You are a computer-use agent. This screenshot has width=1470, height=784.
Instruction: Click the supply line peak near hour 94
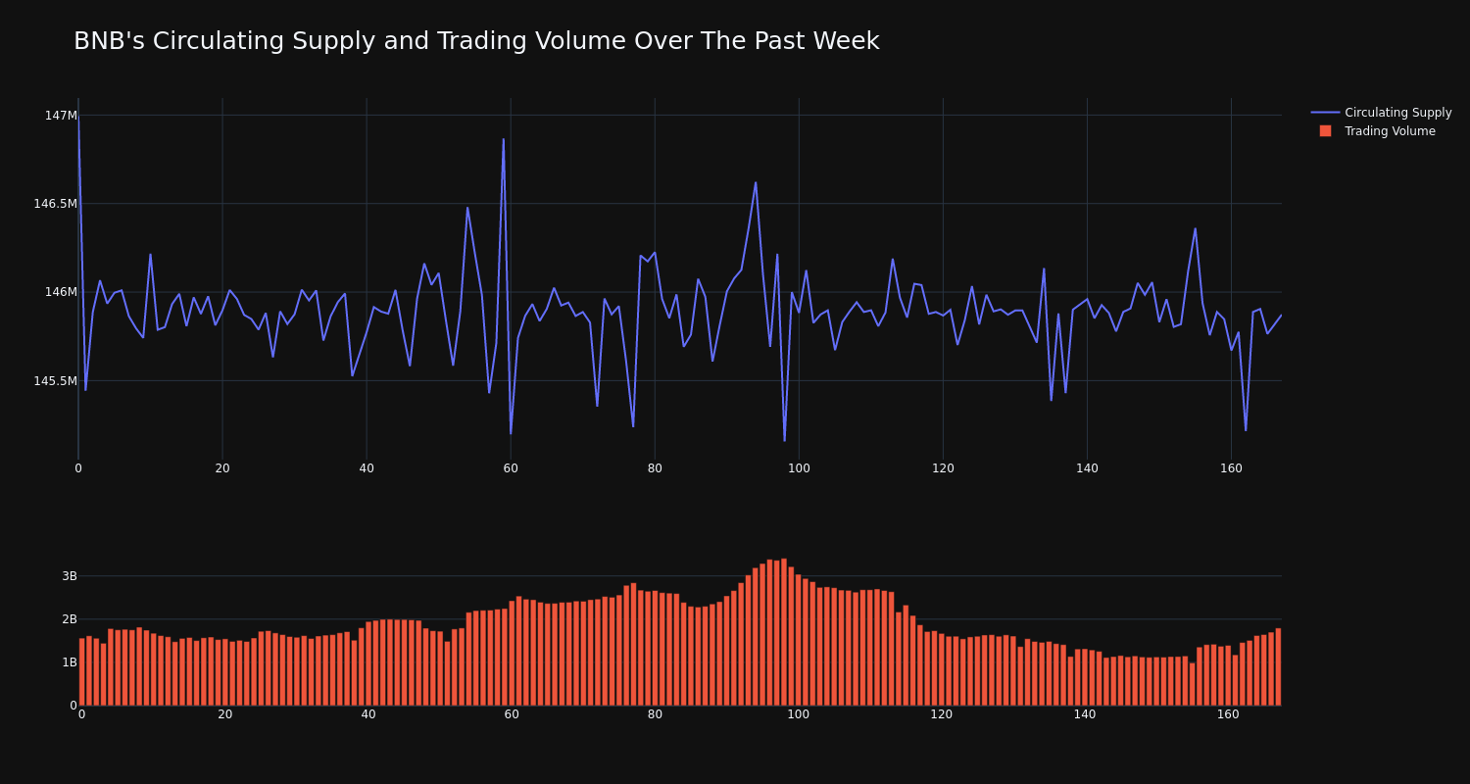point(756,182)
